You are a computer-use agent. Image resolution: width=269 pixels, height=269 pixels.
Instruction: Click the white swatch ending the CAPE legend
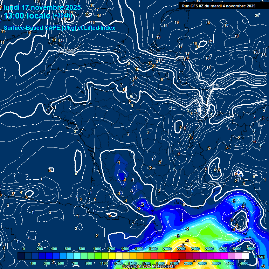245,256
